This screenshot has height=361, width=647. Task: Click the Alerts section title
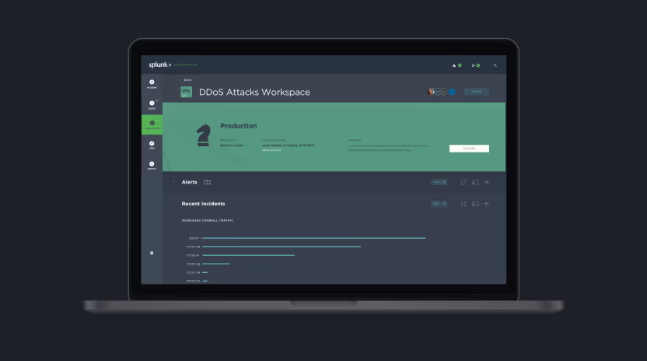tap(190, 182)
